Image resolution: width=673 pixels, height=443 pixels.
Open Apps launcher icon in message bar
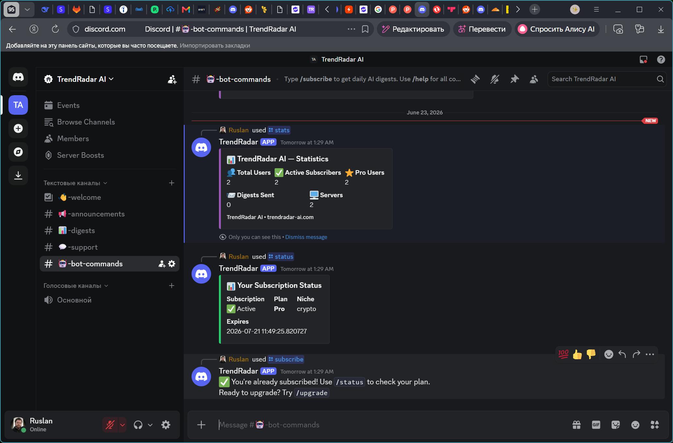655,425
